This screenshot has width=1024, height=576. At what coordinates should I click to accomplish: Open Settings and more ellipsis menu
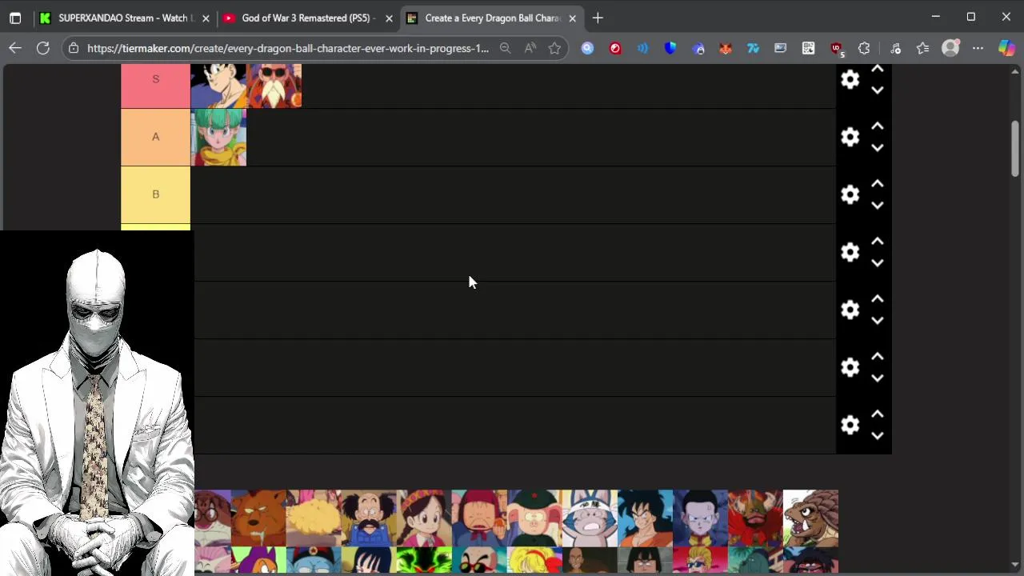click(978, 48)
